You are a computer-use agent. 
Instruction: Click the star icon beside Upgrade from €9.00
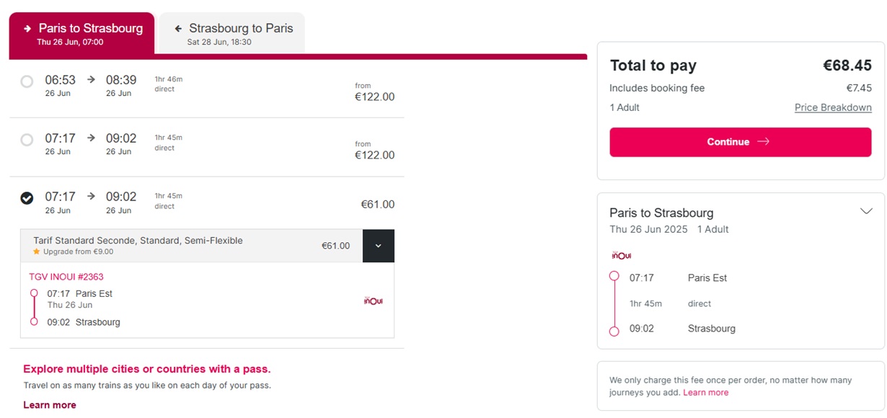36,252
